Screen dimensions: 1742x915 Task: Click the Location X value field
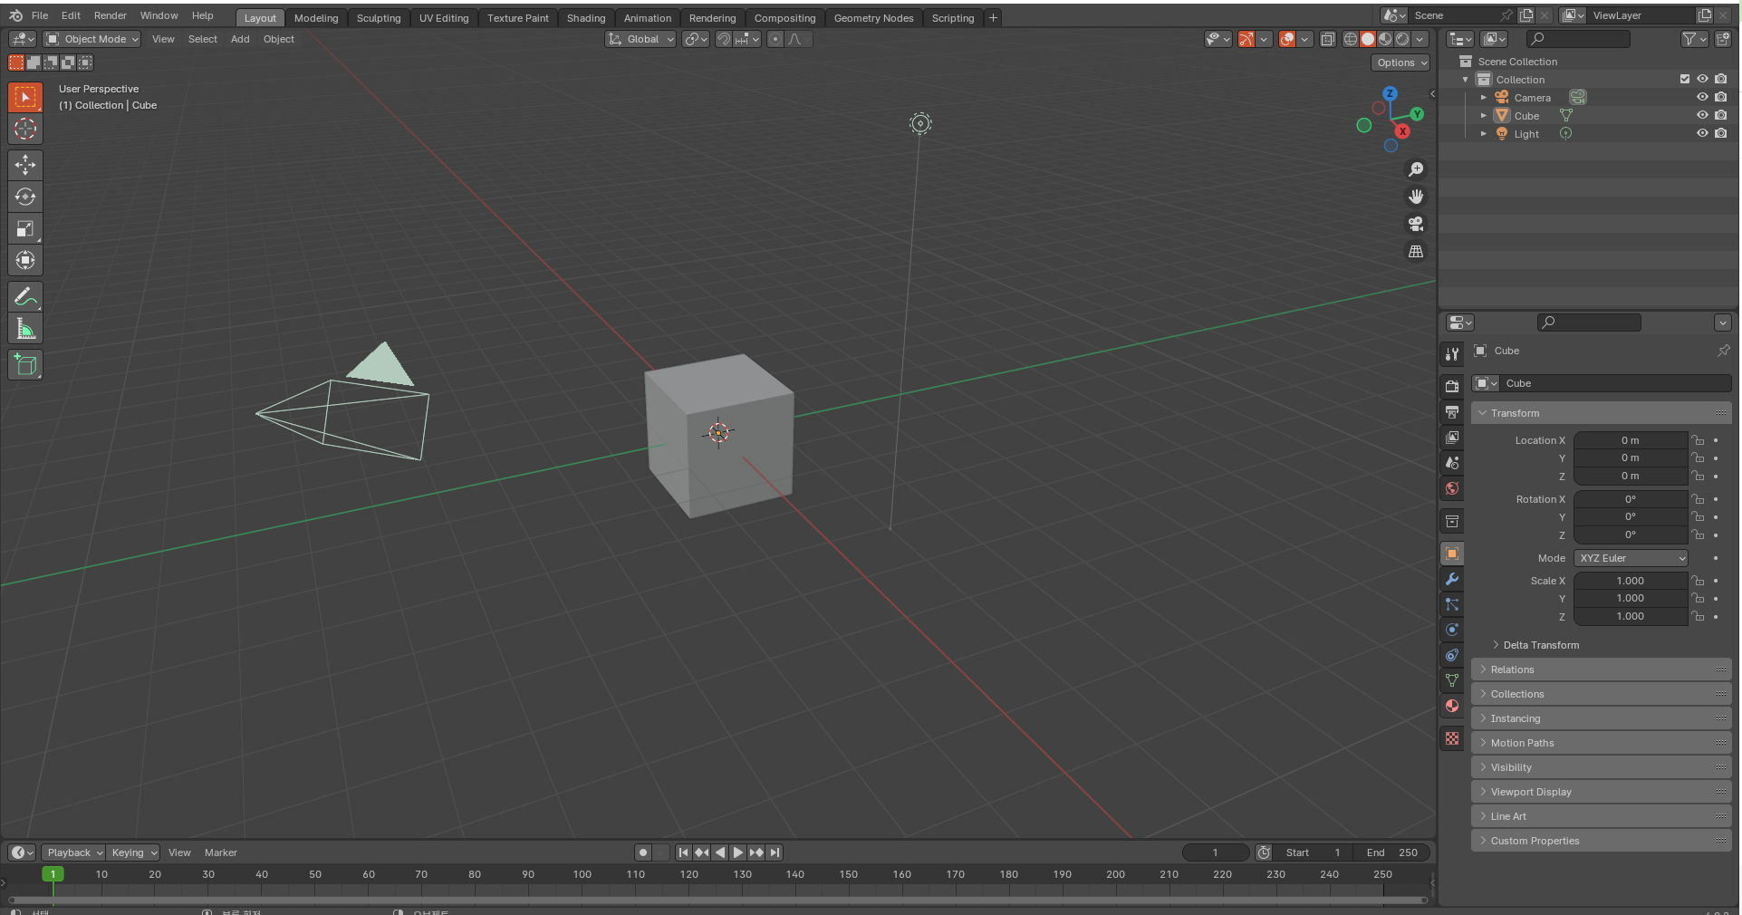point(1631,440)
